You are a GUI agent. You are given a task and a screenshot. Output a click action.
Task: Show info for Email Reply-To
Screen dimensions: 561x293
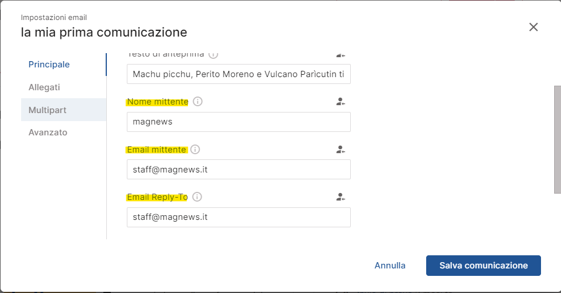click(197, 197)
